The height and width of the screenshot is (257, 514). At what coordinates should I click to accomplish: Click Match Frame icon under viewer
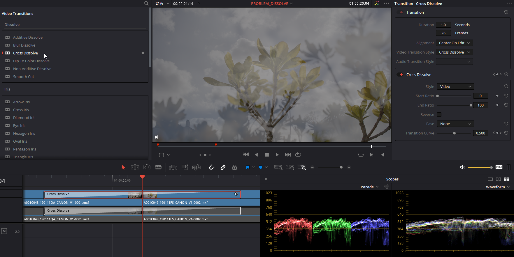361,155
